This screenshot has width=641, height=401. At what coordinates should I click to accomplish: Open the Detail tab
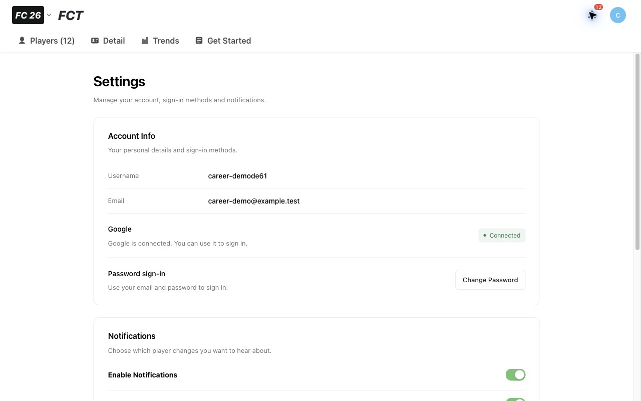click(108, 41)
